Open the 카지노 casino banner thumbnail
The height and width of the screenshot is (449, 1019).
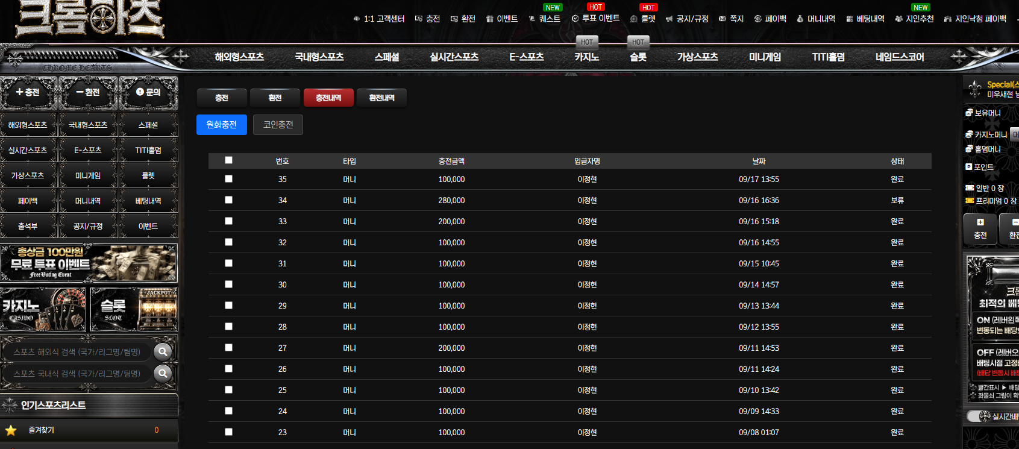tap(43, 309)
